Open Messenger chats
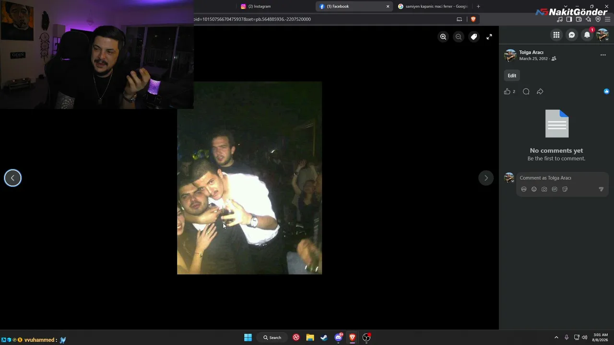The height and width of the screenshot is (345, 614). (572, 35)
